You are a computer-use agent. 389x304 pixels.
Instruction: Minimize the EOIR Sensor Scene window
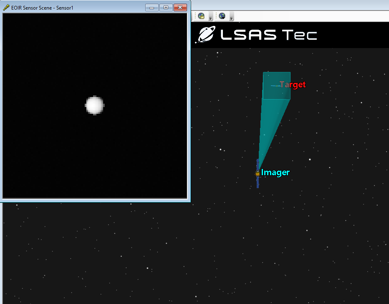pyautogui.click(x=152, y=7)
